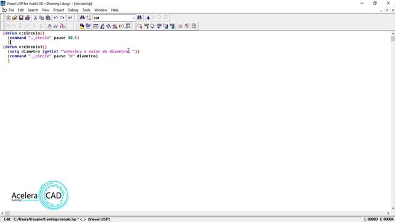
Task: Load the selected code
Action: pos(146,26)
